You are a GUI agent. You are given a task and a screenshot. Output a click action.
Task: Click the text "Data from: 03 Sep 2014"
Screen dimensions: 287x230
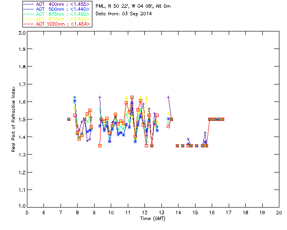click(x=124, y=14)
